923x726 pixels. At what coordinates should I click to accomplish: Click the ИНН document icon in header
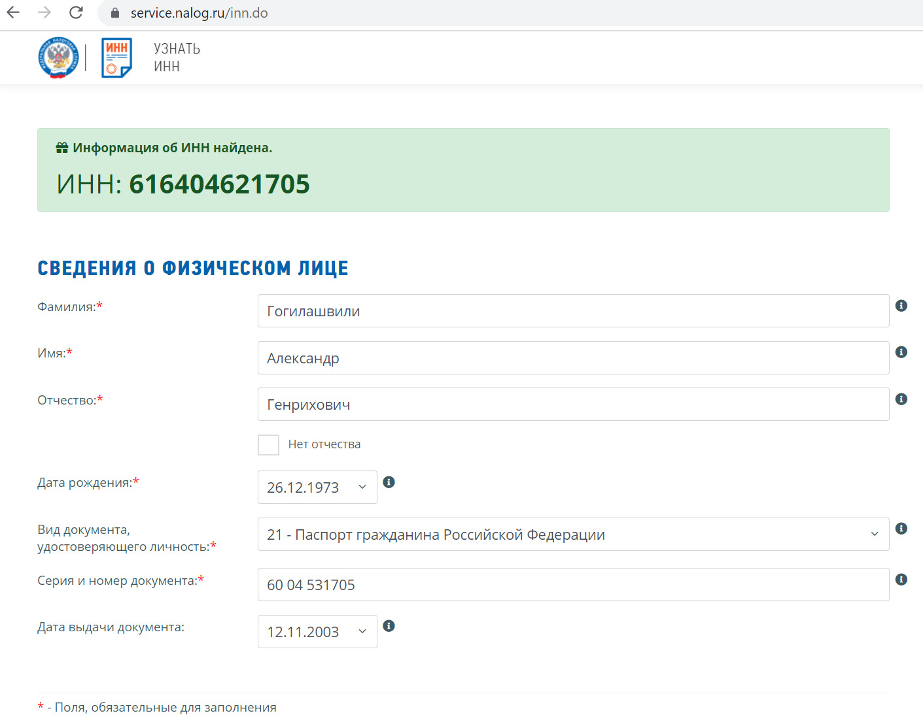point(116,58)
